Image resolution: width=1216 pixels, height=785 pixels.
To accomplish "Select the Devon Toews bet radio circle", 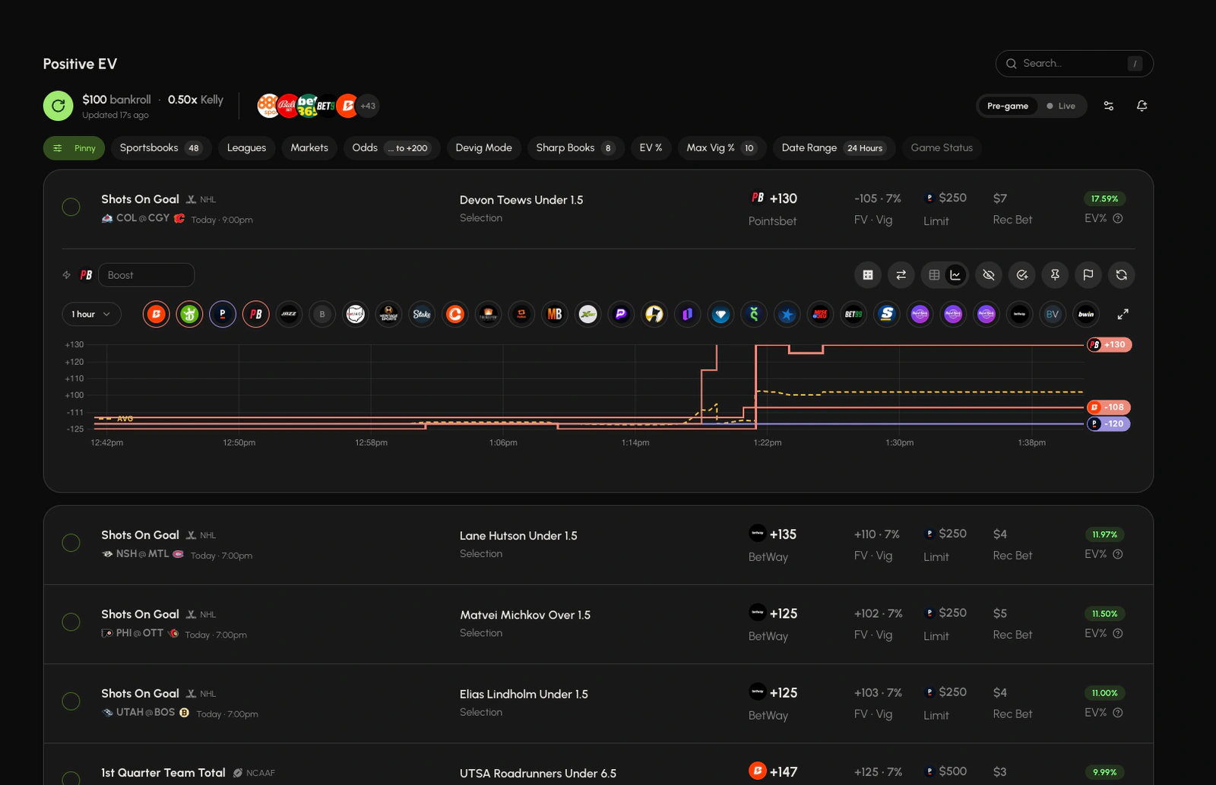I will (x=71, y=207).
